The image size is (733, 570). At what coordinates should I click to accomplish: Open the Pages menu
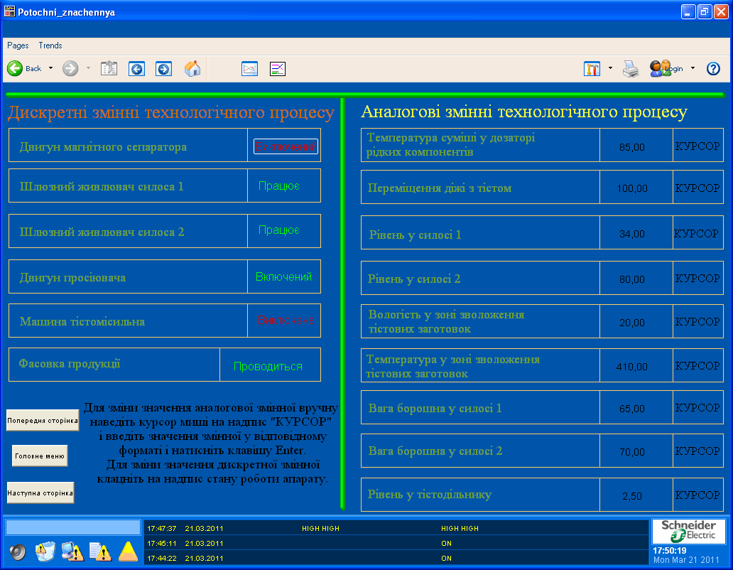pos(18,45)
